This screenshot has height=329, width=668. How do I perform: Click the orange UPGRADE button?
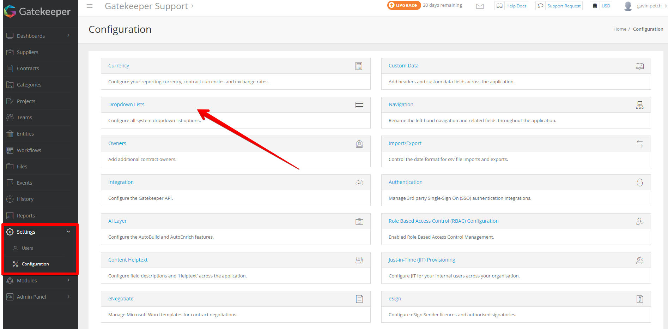point(404,5)
